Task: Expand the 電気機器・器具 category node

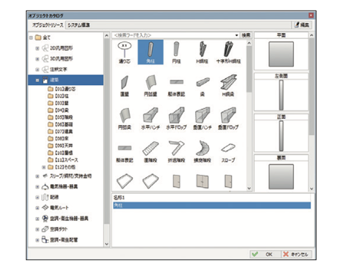Action: 37,187
